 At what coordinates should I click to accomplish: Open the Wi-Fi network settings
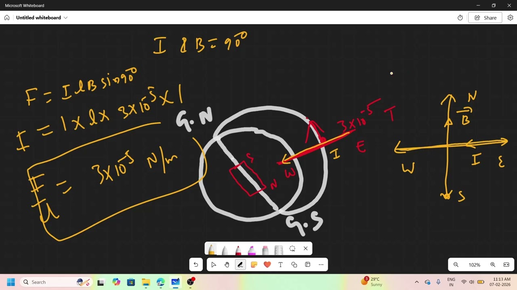click(464, 282)
